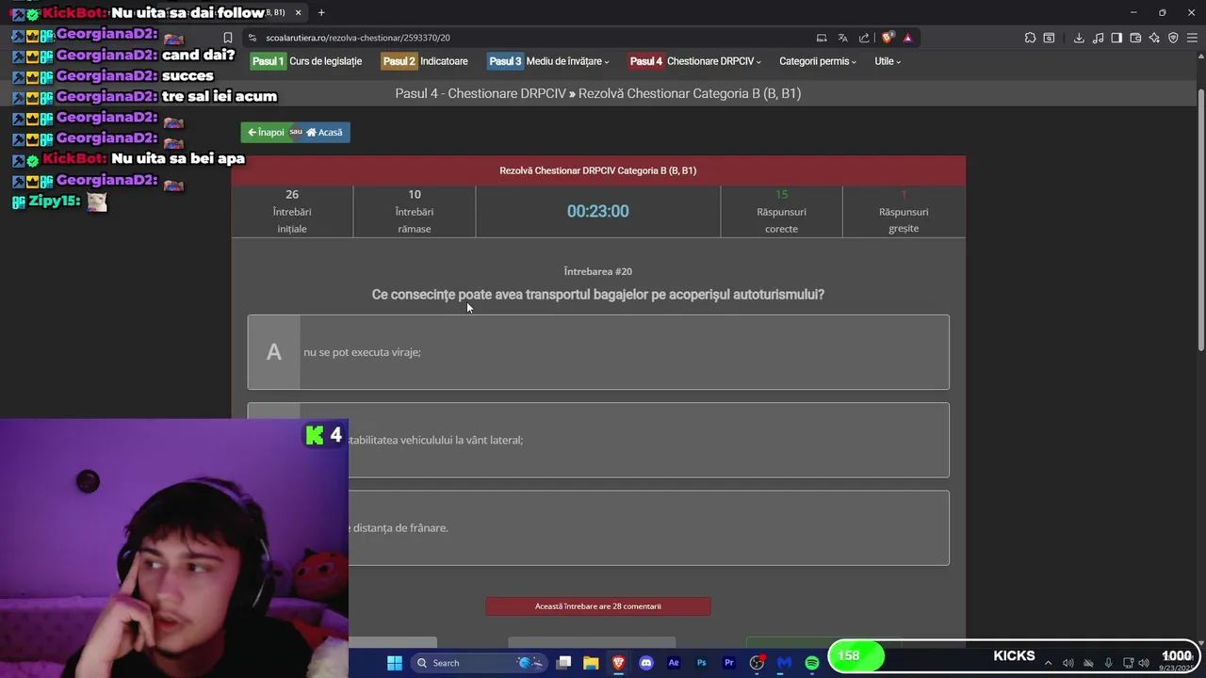Click the Întrebări rămase counter

(415, 211)
